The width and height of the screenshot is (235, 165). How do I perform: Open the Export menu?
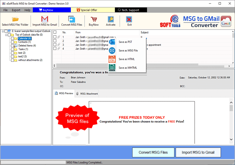tap(16, 10)
